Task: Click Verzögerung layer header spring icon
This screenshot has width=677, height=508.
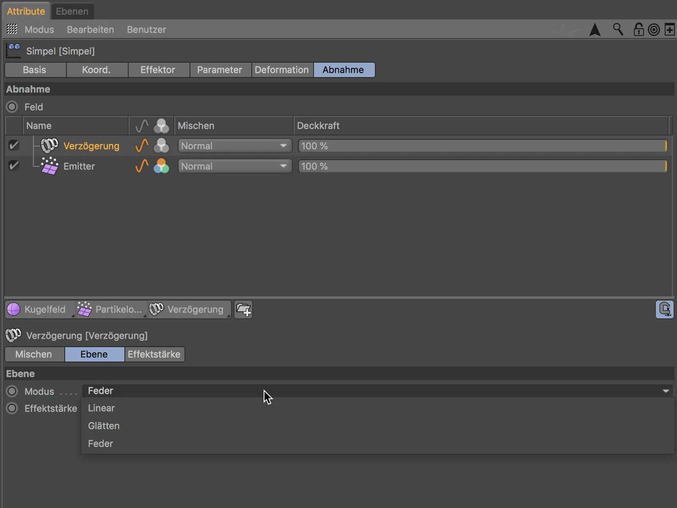Action: click(13, 335)
